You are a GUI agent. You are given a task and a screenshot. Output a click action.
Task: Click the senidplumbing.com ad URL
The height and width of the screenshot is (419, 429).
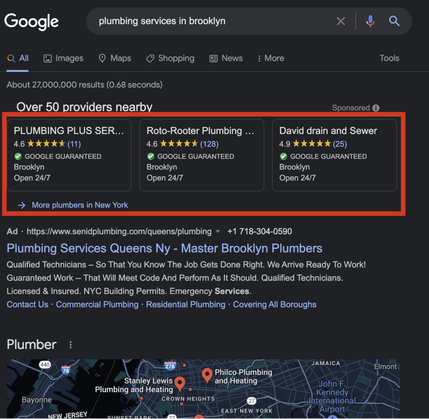119,232
